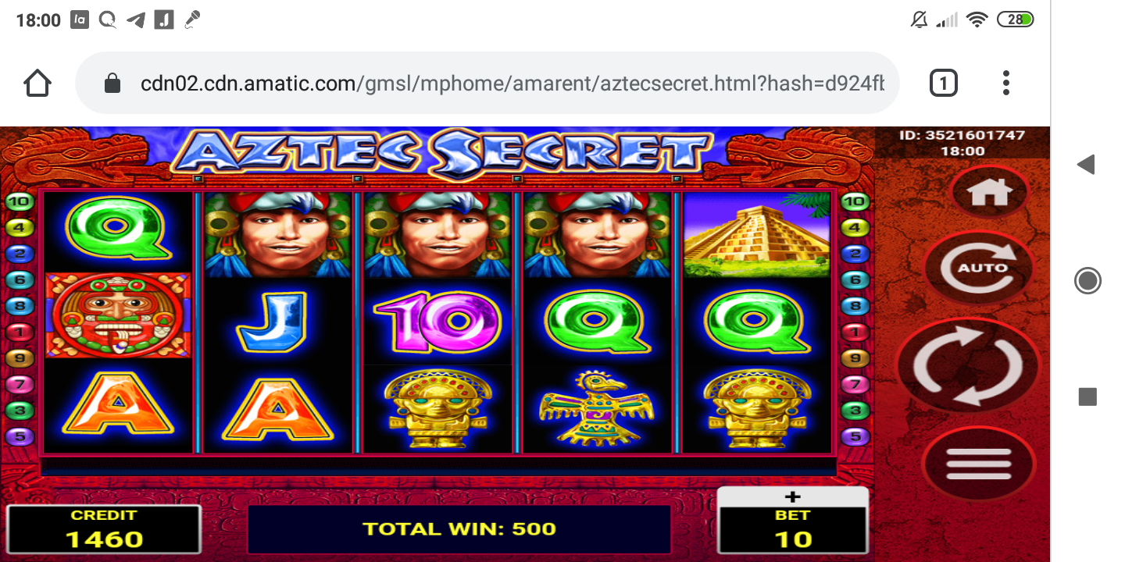This screenshot has height=562, width=1125.
Task: Click the CREDIT 1460 display
Action: pos(104,529)
